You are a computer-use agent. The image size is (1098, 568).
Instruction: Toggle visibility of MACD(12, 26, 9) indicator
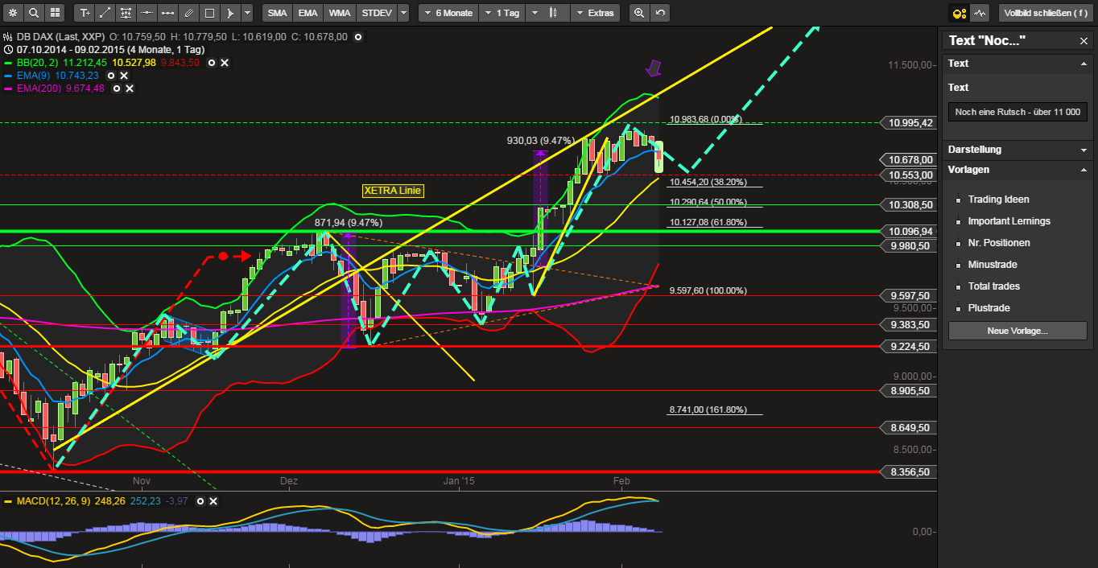(201, 501)
